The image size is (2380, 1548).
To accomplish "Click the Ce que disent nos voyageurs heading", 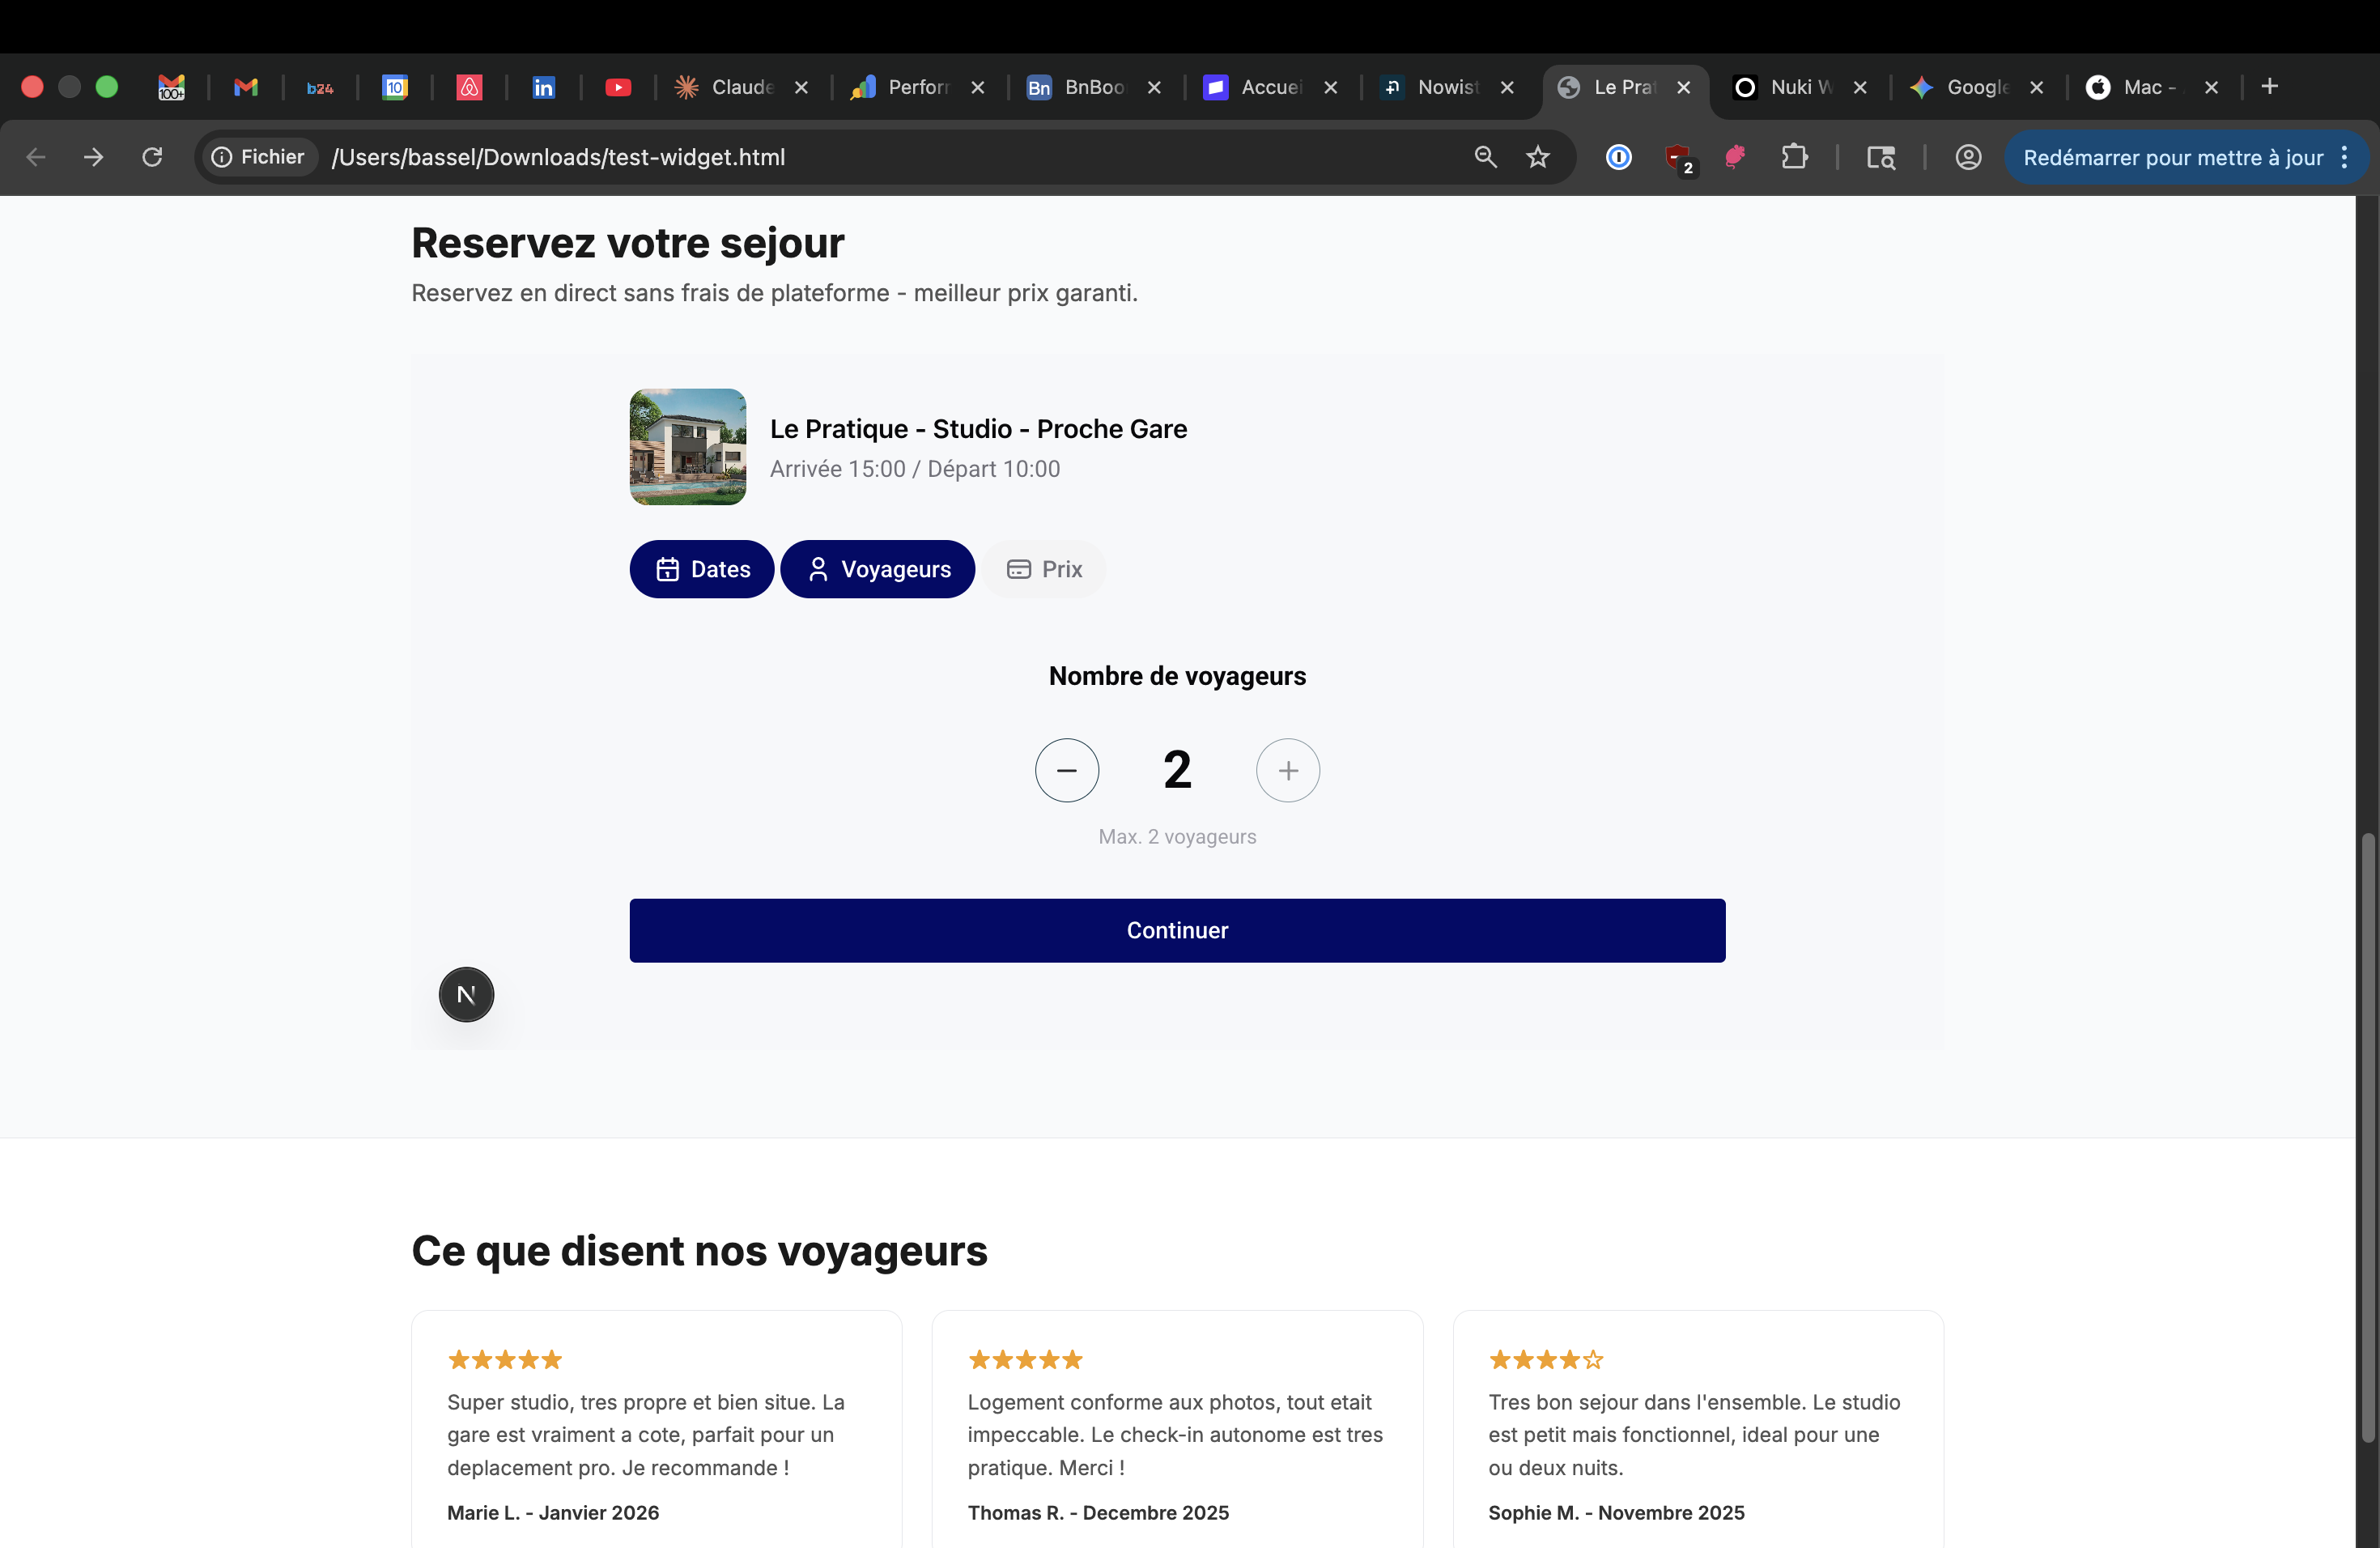I will click(699, 1250).
